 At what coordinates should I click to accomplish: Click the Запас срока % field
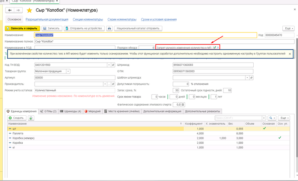pyautogui.click(x=176, y=90)
